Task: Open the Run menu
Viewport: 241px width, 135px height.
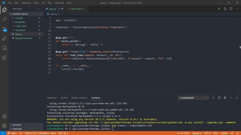Action: point(50,3)
